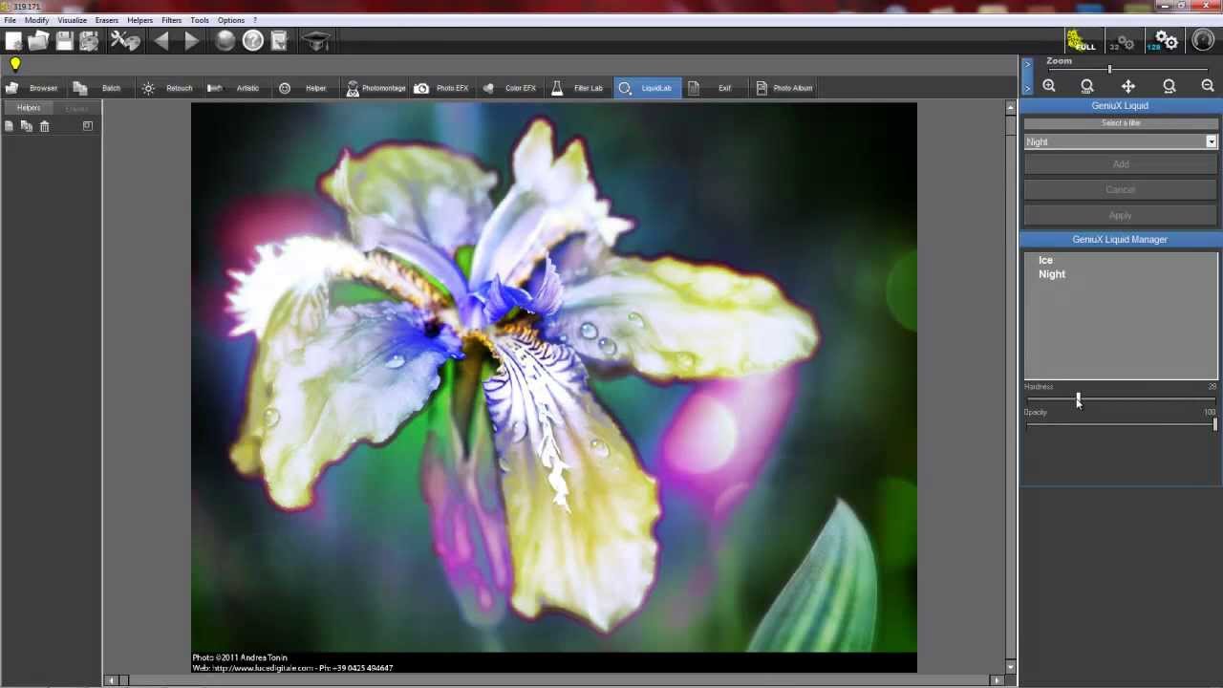1223x688 pixels.
Task: Click the save-as palette disk icon
Action: tap(89, 41)
